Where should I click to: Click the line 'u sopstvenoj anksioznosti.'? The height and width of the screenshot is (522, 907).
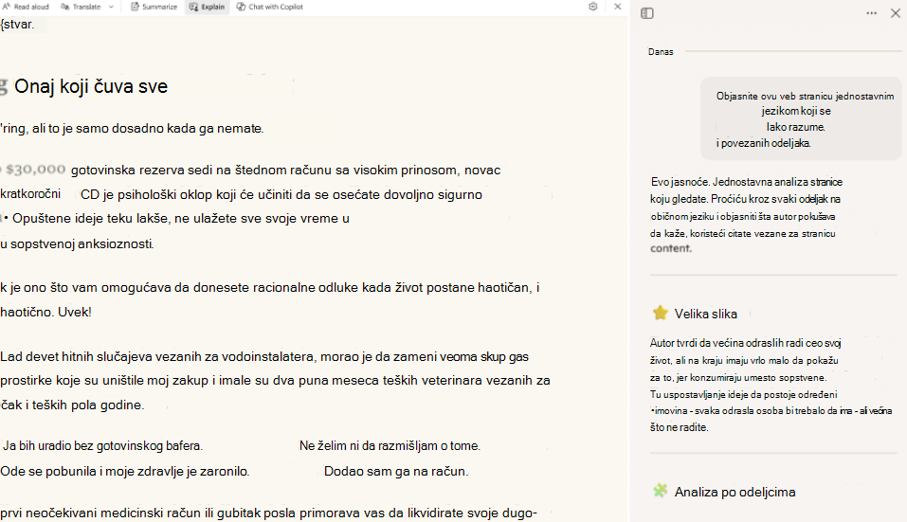(77, 243)
